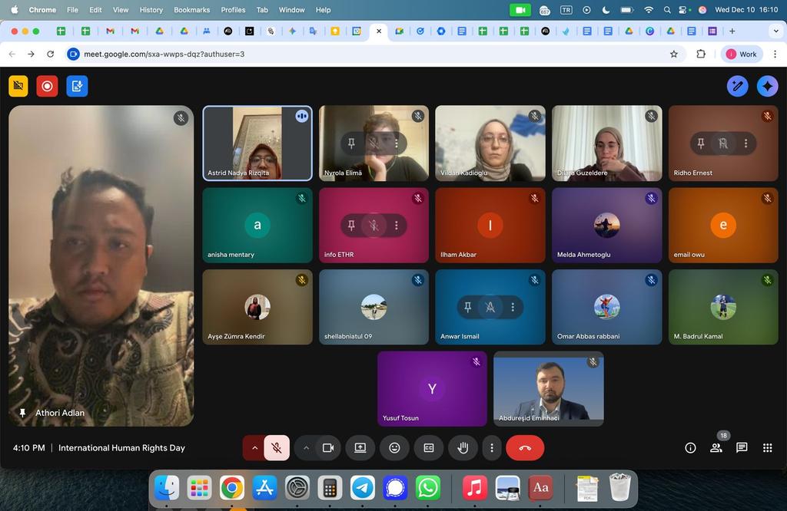The height and width of the screenshot is (511, 787).
Task: Leave the call
Action: pyautogui.click(x=525, y=448)
